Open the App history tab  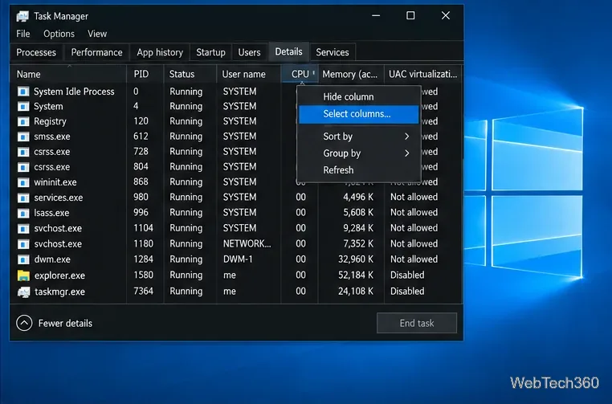click(x=160, y=52)
